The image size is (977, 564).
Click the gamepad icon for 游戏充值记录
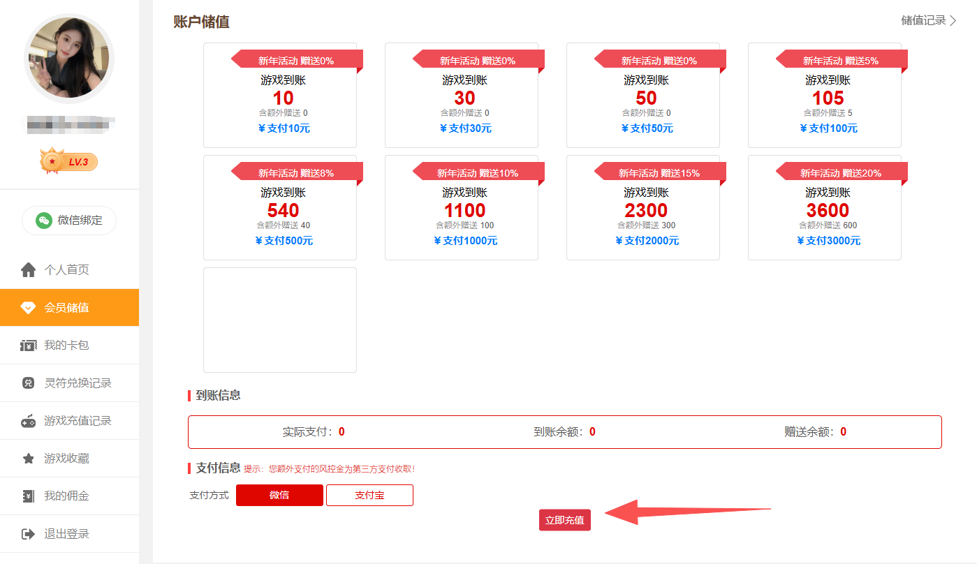coord(28,421)
